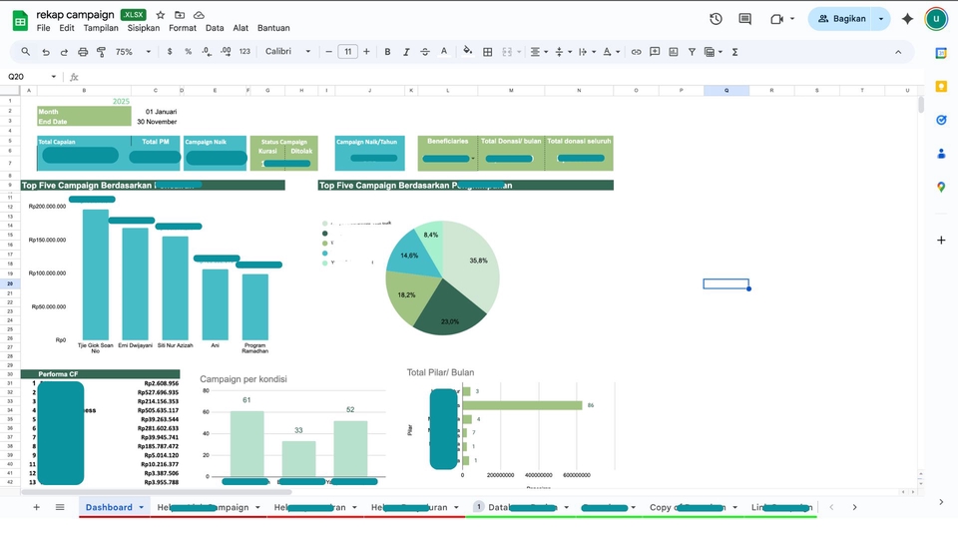Image resolution: width=958 pixels, height=539 pixels.
Task: Open Google Maps in side panel
Action: (941, 187)
